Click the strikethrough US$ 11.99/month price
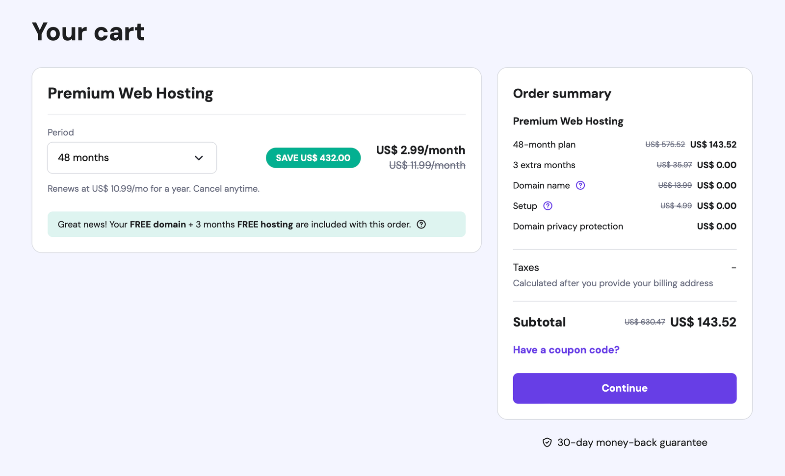Viewport: 785px width, 476px height. point(426,166)
